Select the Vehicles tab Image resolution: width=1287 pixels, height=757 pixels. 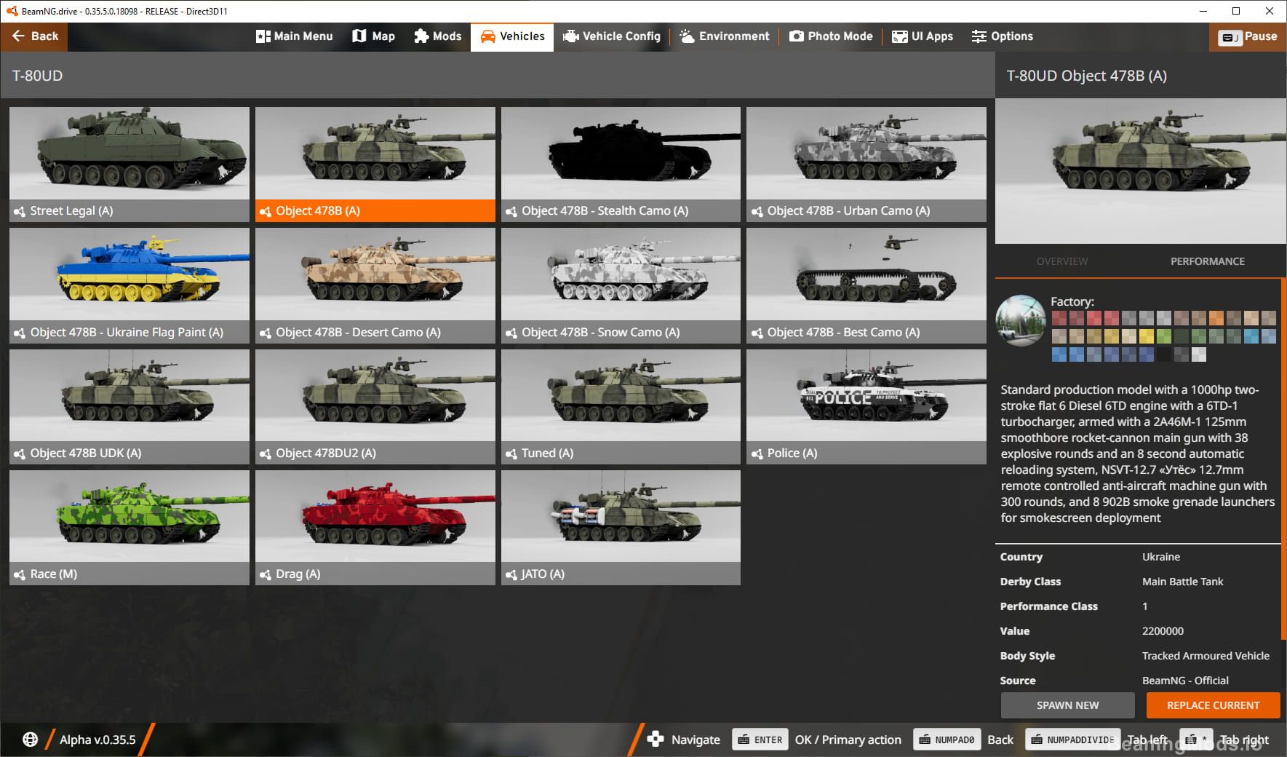click(512, 36)
